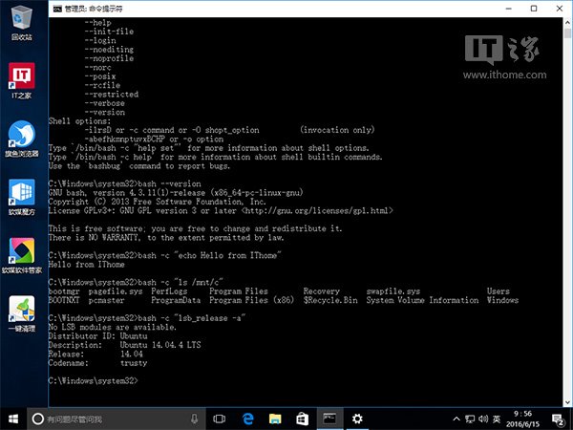Click the 'trusty' codename value

134,363
